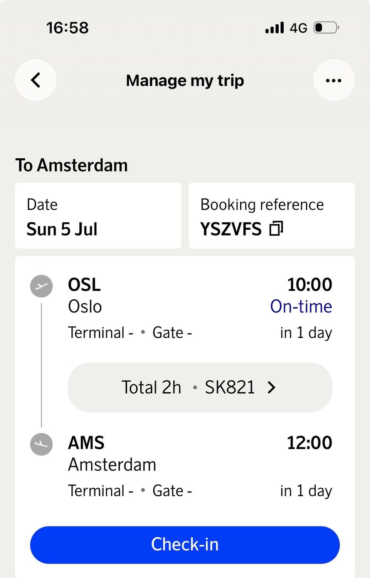Start the blue Check-in button
The width and height of the screenshot is (370, 578).
click(x=185, y=545)
